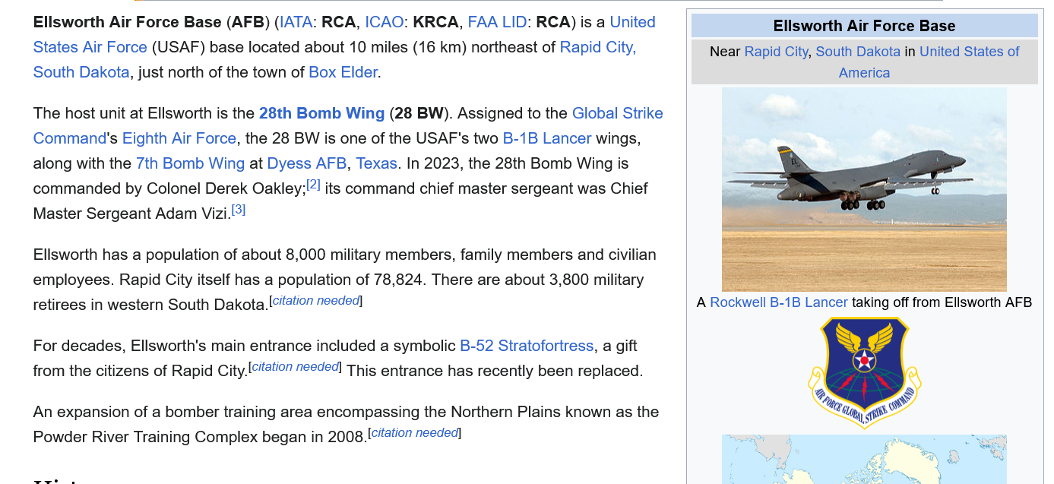Jump to citation reference [3]

click(239, 209)
